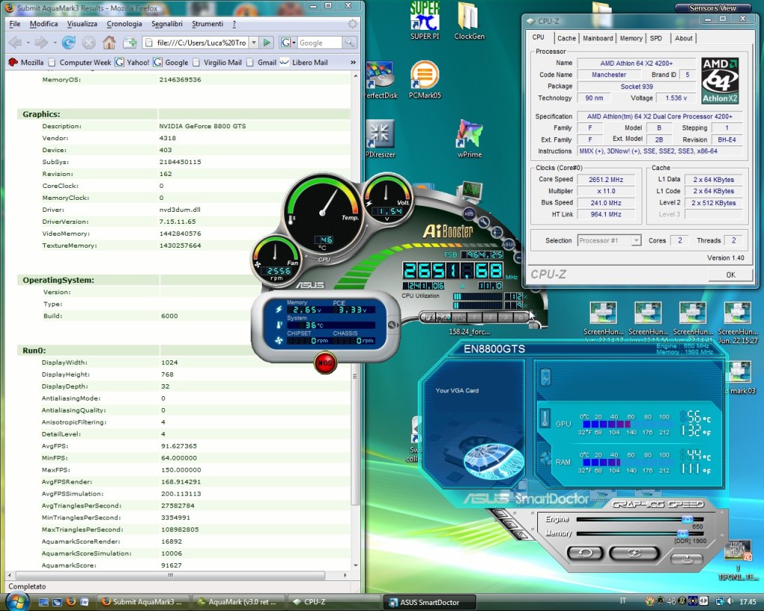The image size is (764, 611).
Task: Click SmartDoctor reset speed button
Action: pos(585,553)
